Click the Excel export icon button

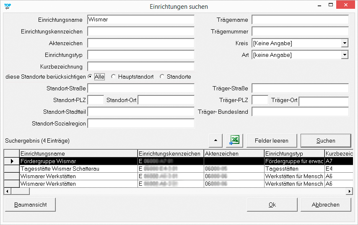(234, 141)
